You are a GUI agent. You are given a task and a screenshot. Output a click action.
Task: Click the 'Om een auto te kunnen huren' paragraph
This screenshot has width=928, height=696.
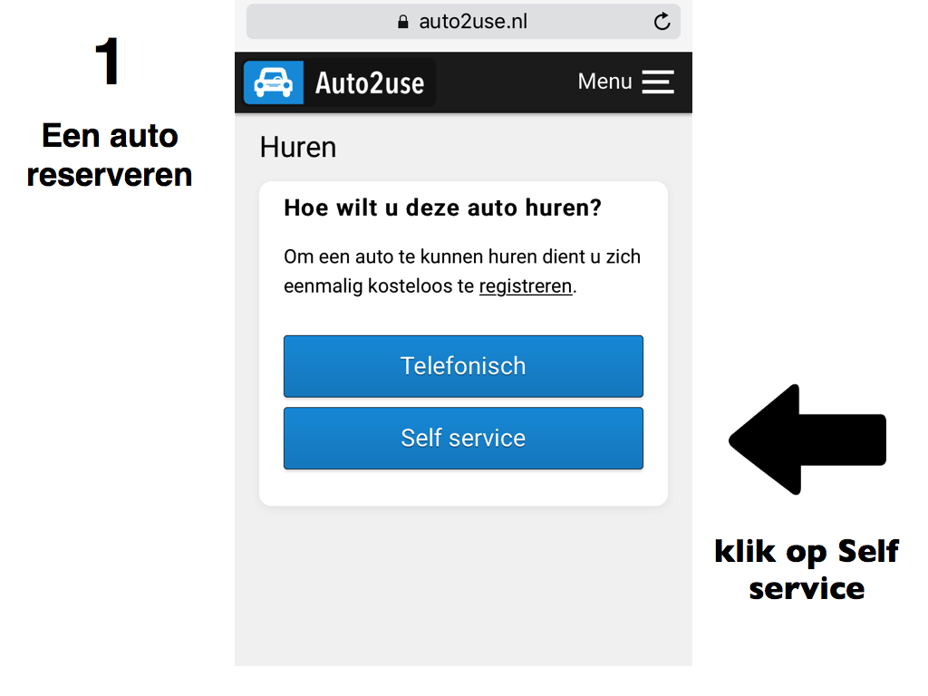point(462,272)
